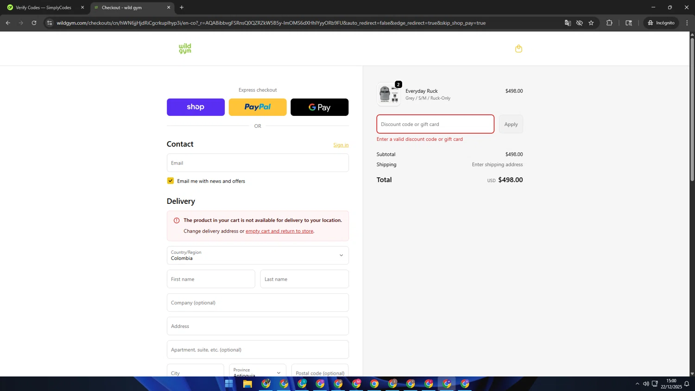Image resolution: width=695 pixels, height=391 pixels.
Task: Click the Last name field
Action: pyautogui.click(x=304, y=279)
